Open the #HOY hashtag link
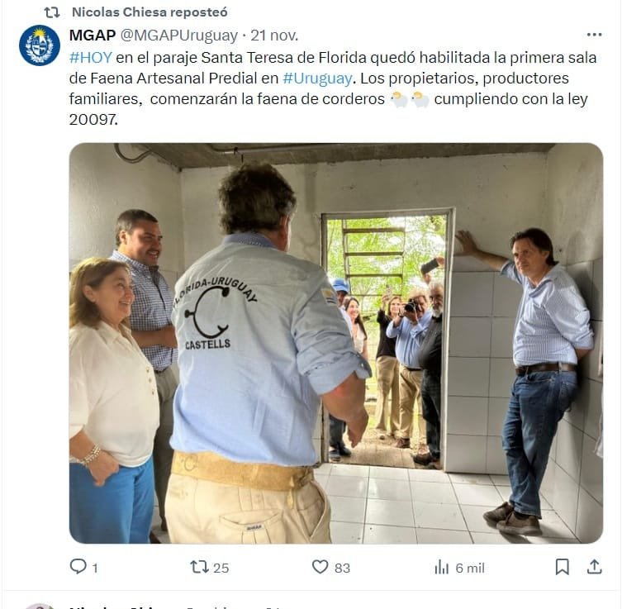Viewport: 641px width, 609px height. click(90, 57)
